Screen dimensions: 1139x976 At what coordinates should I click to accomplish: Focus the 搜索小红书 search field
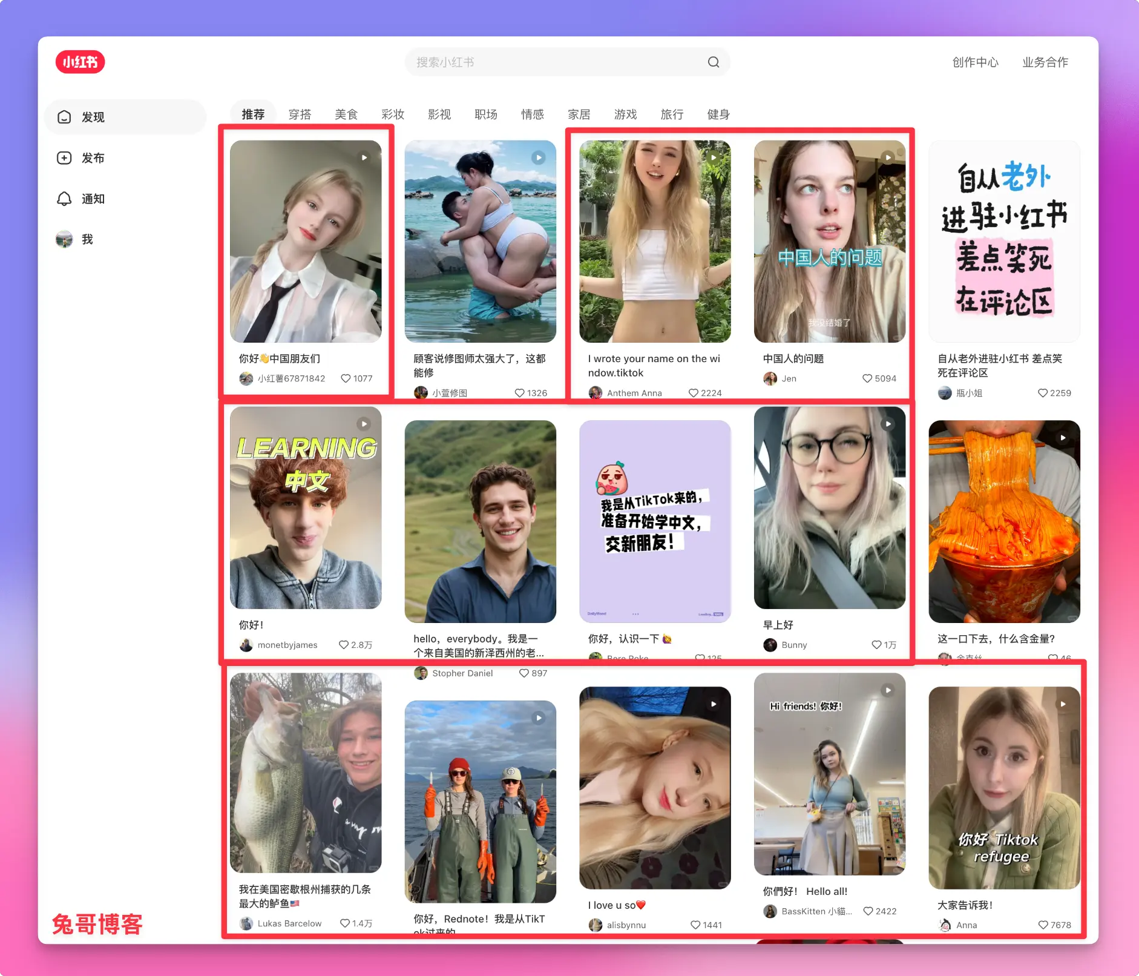[x=567, y=62]
